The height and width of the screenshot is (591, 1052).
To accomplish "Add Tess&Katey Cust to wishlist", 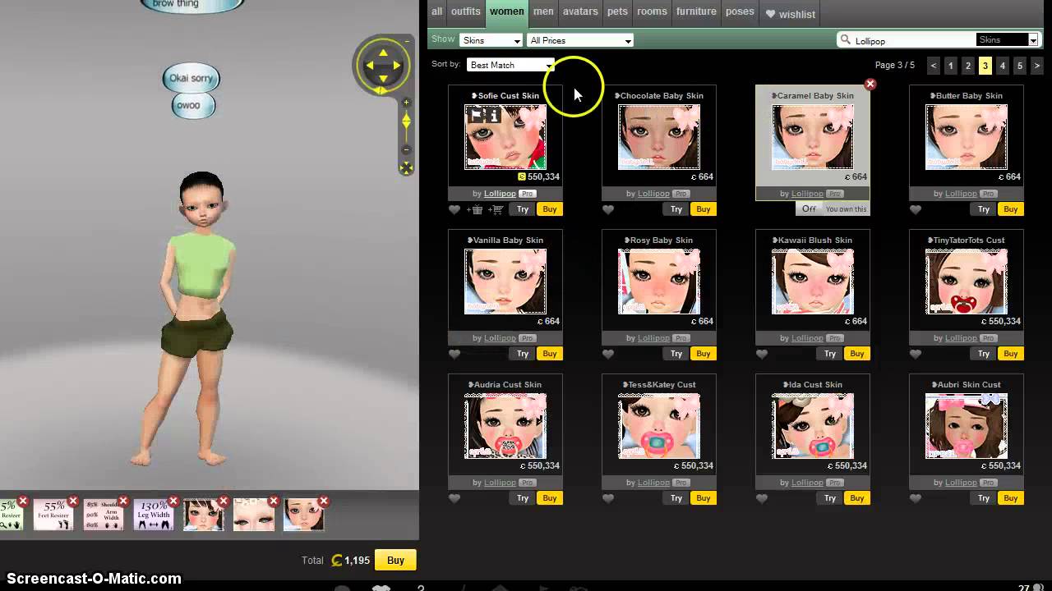I will tap(608, 498).
